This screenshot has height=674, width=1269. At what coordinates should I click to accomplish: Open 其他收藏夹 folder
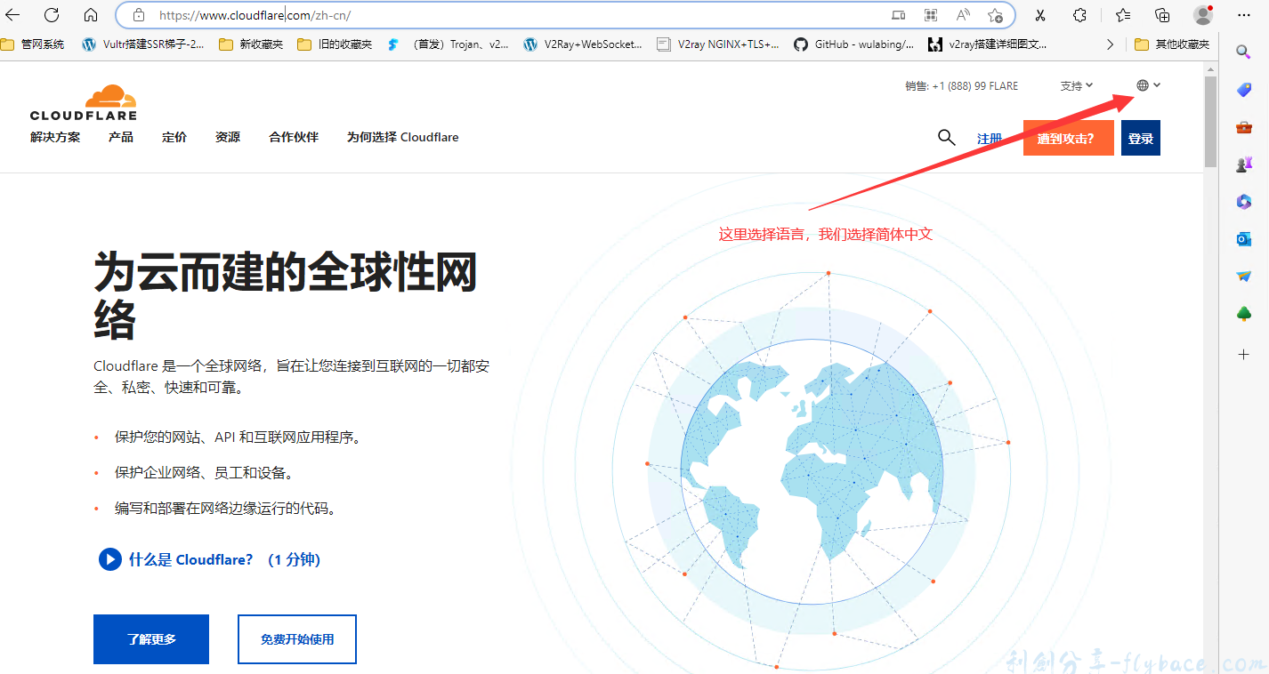tap(1172, 44)
